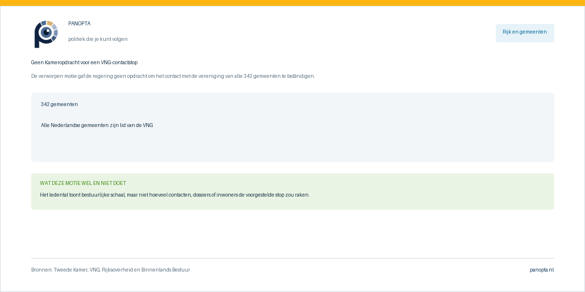The image size is (585, 292).
Task: Select headline 'Geen Kameropdracht voor een VNG-contactstop'
Action: (84, 62)
